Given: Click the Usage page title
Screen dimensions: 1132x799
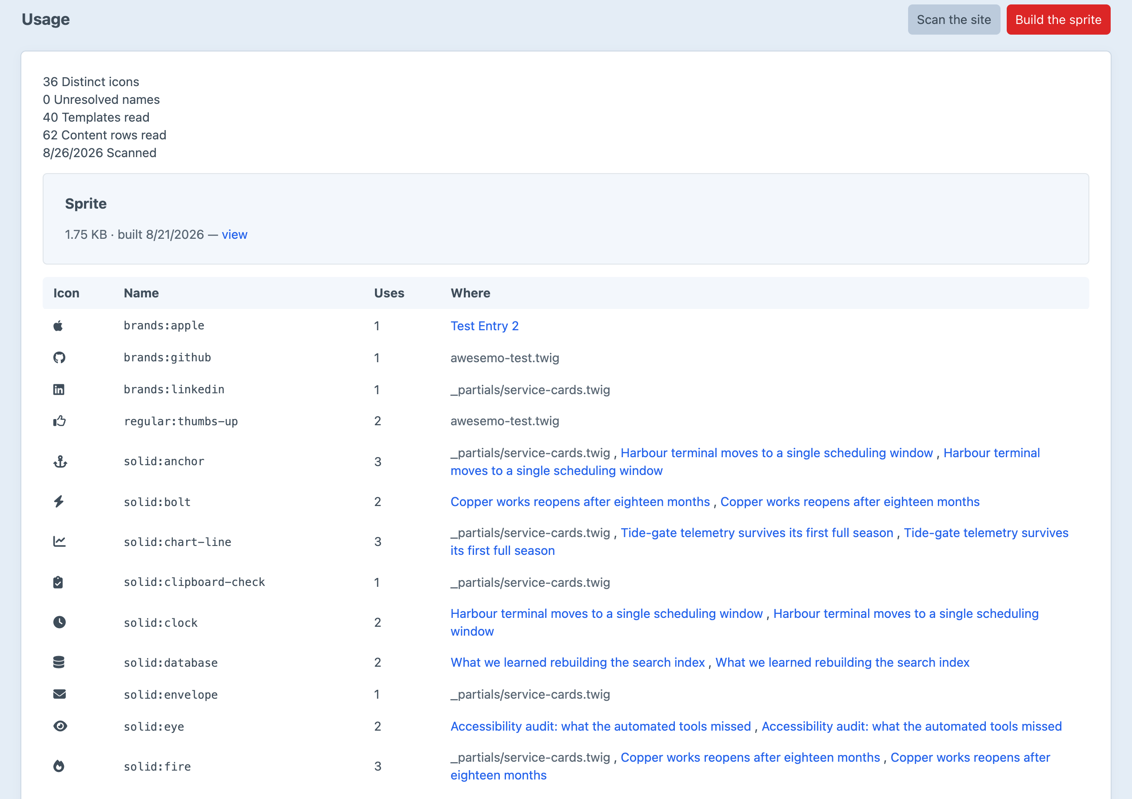Looking at the screenshot, I should tap(46, 19).
